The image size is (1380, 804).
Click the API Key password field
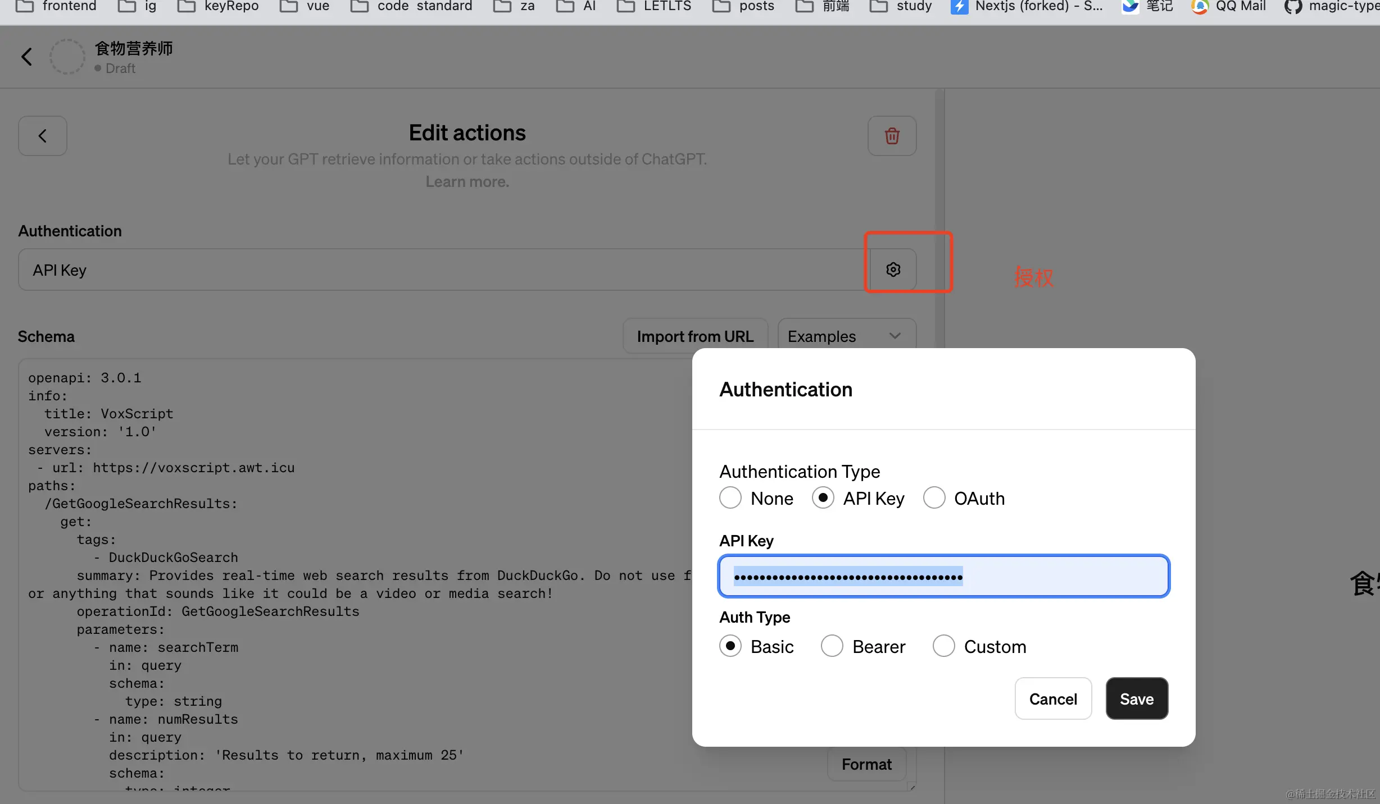(x=944, y=577)
